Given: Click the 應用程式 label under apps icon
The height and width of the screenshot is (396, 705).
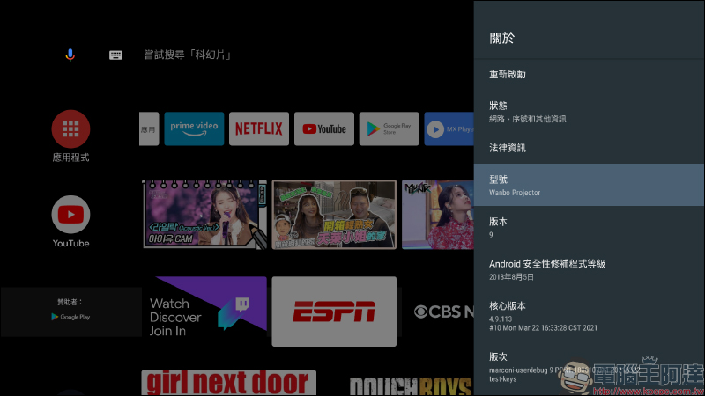Looking at the screenshot, I should click(x=70, y=158).
